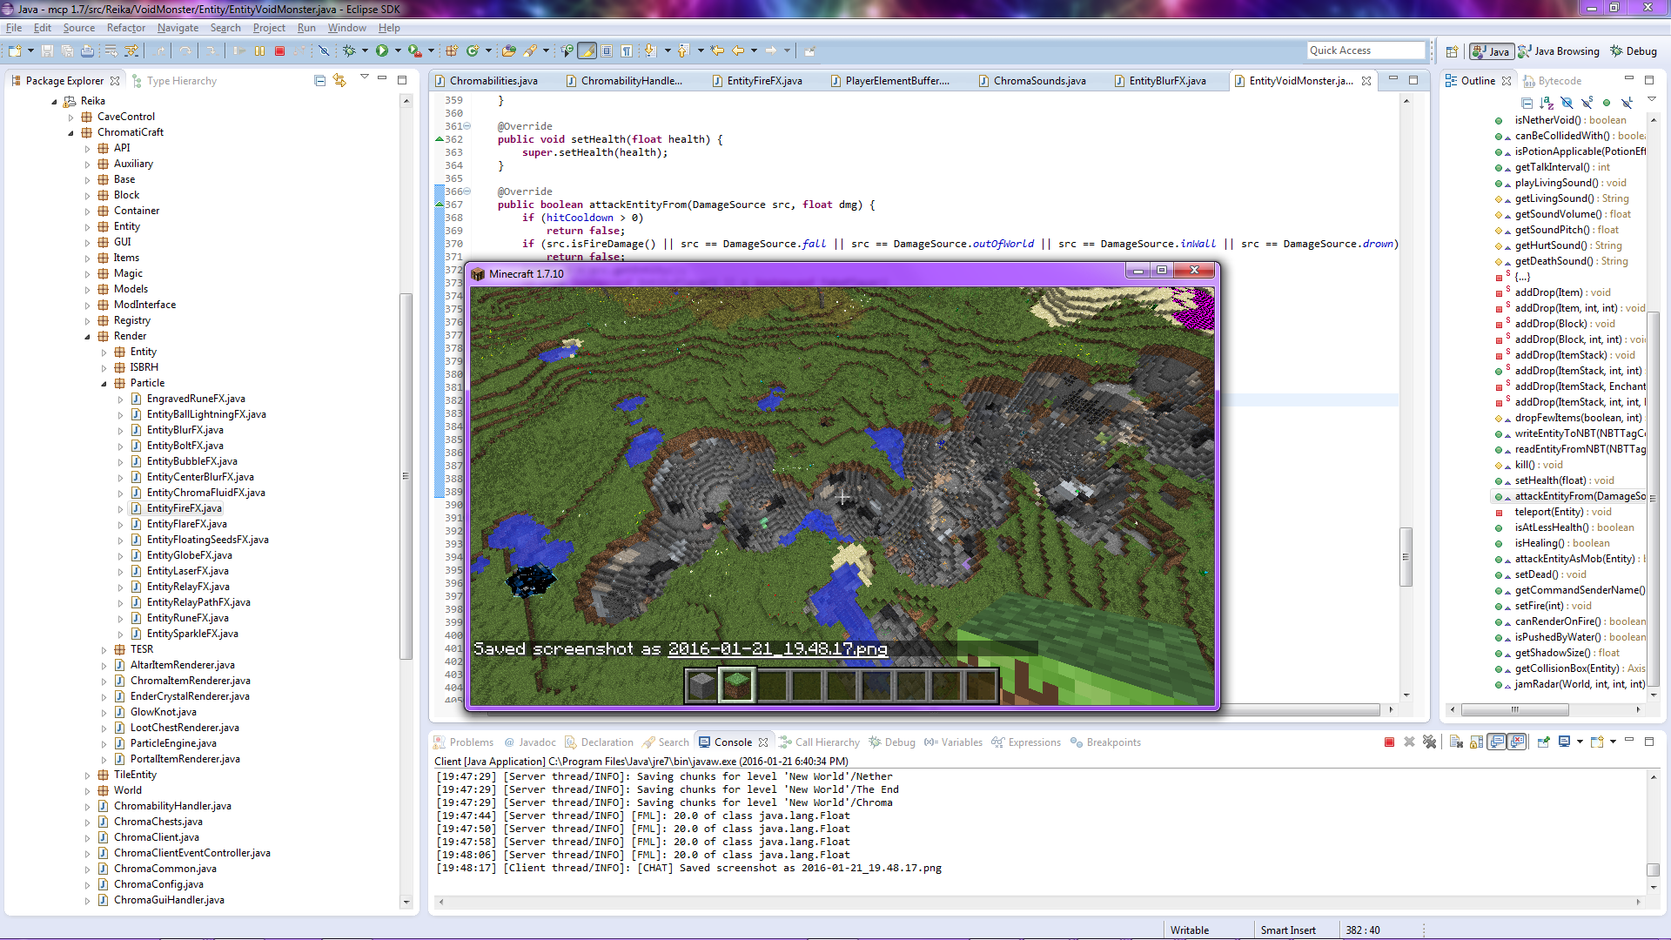Click the Back navigation arrow
The height and width of the screenshot is (940, 1671).
(738, 50)
